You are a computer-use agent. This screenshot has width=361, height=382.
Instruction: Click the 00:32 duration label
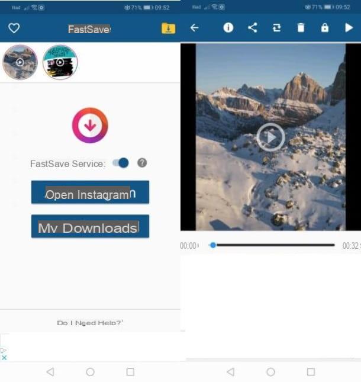pos(352,246)
